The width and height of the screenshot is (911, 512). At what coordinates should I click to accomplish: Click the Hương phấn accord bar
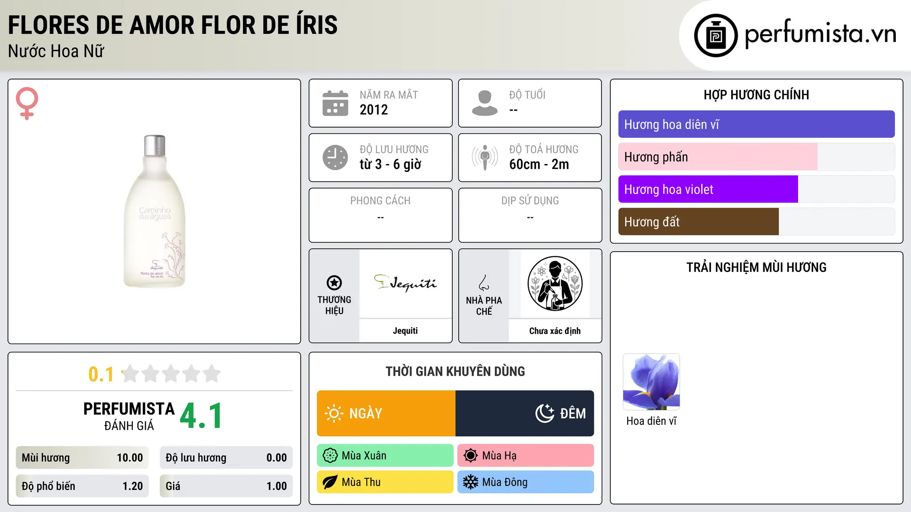coord(756,157)
